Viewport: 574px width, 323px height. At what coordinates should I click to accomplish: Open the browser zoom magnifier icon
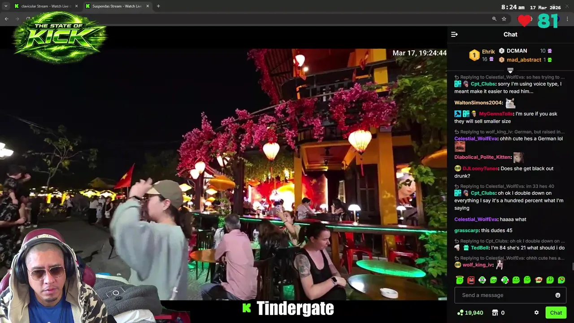pyautogui.click(x=494, y=19)
